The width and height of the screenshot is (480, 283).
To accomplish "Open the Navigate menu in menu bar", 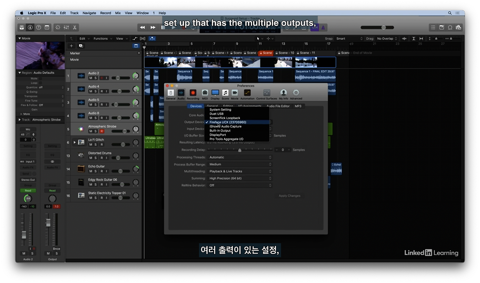I will 89,13.
